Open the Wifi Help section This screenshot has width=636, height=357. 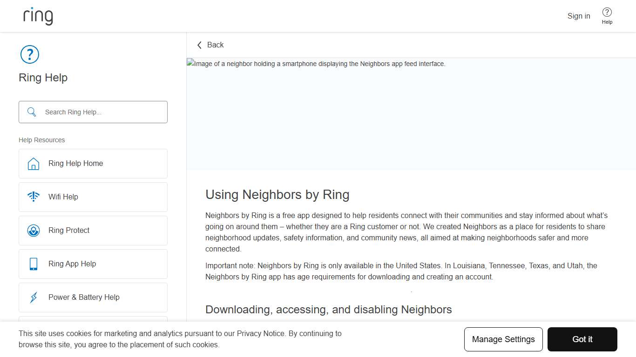coord(63,197)
